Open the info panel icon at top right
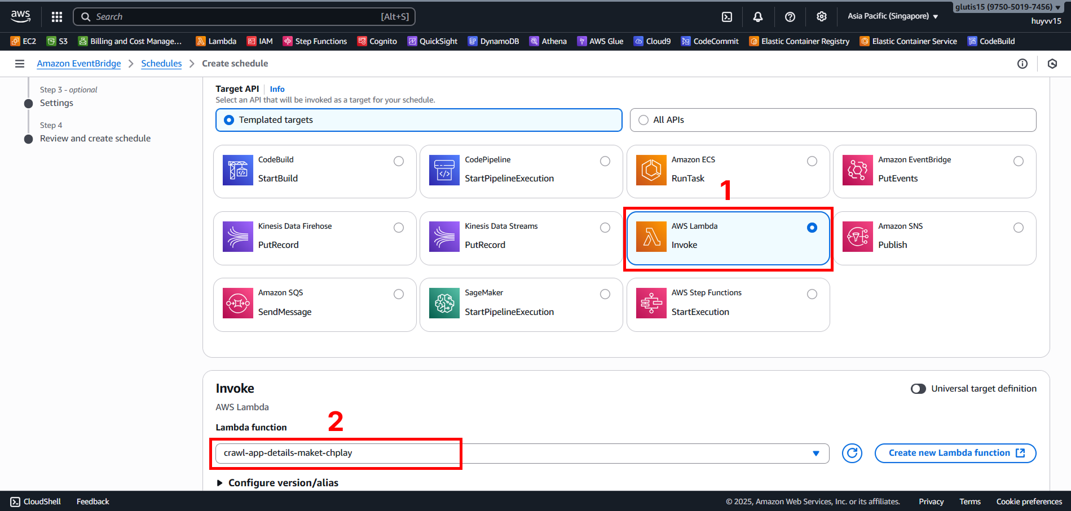1071x511 pixels. tap(1022, 64)
